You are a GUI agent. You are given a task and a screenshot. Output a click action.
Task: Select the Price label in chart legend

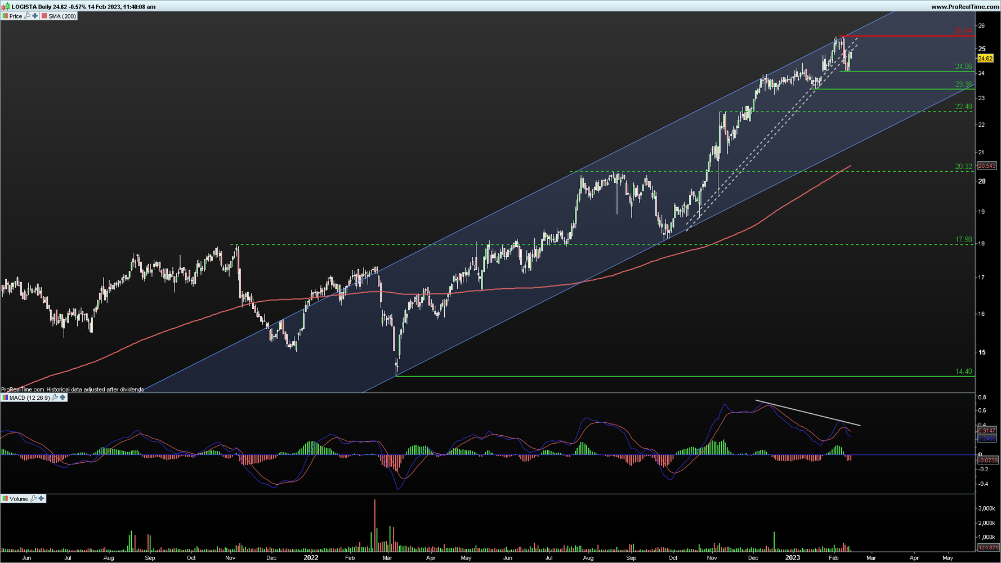click(x=16, y=16)
